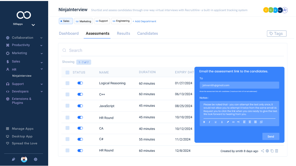Click the delete trash icon in last row

tap(277, 151)
